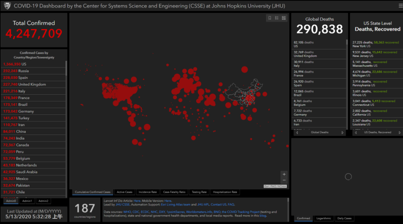The image size is (403, 224).
Task: Select the Connecticut US state entry
Action: pyautogui.click(x=377, y=103)
